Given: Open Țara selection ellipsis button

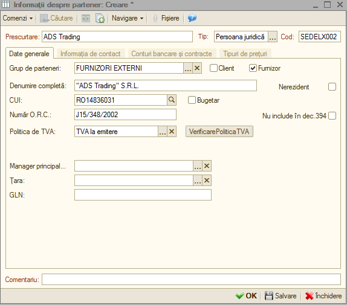Looking at the screenshot, I should [198, 181].
